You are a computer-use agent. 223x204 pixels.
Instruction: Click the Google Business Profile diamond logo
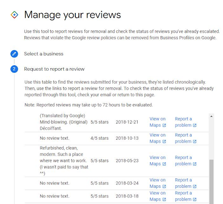pyautogui.click(x=14, y=15)
